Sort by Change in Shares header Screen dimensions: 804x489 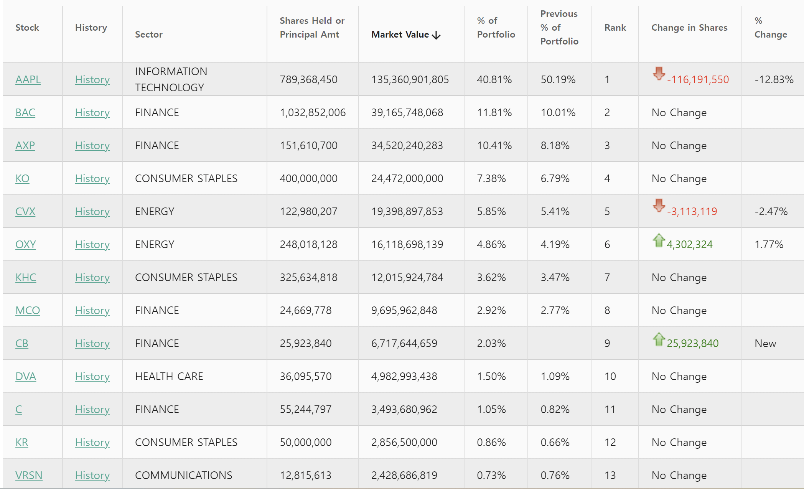tap(689, 28)
